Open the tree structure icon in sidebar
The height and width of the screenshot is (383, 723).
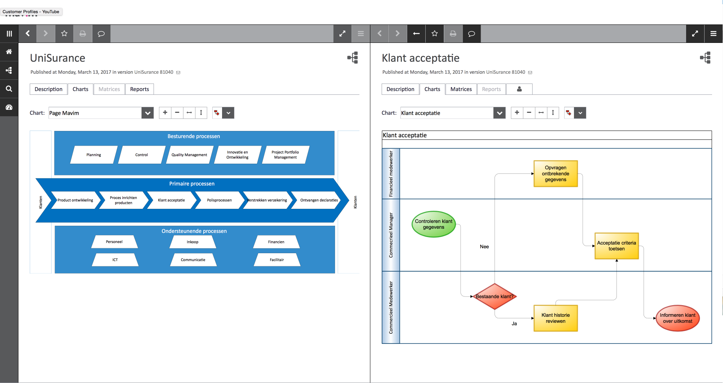coord(9,70)
